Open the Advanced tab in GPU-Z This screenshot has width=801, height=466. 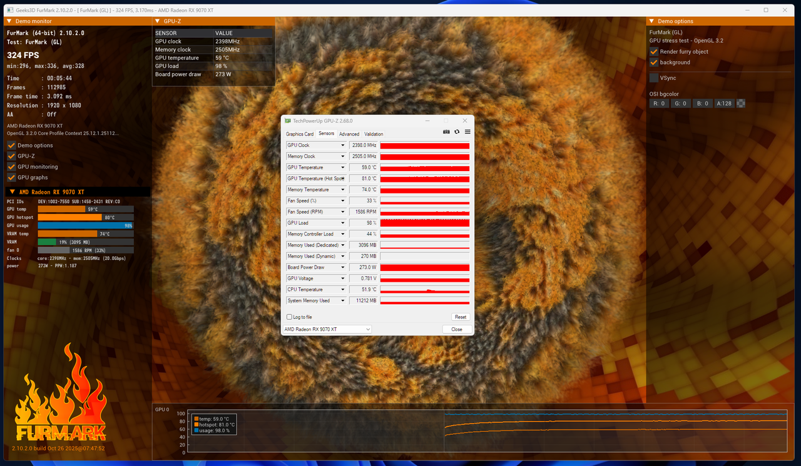click(349, 134)
